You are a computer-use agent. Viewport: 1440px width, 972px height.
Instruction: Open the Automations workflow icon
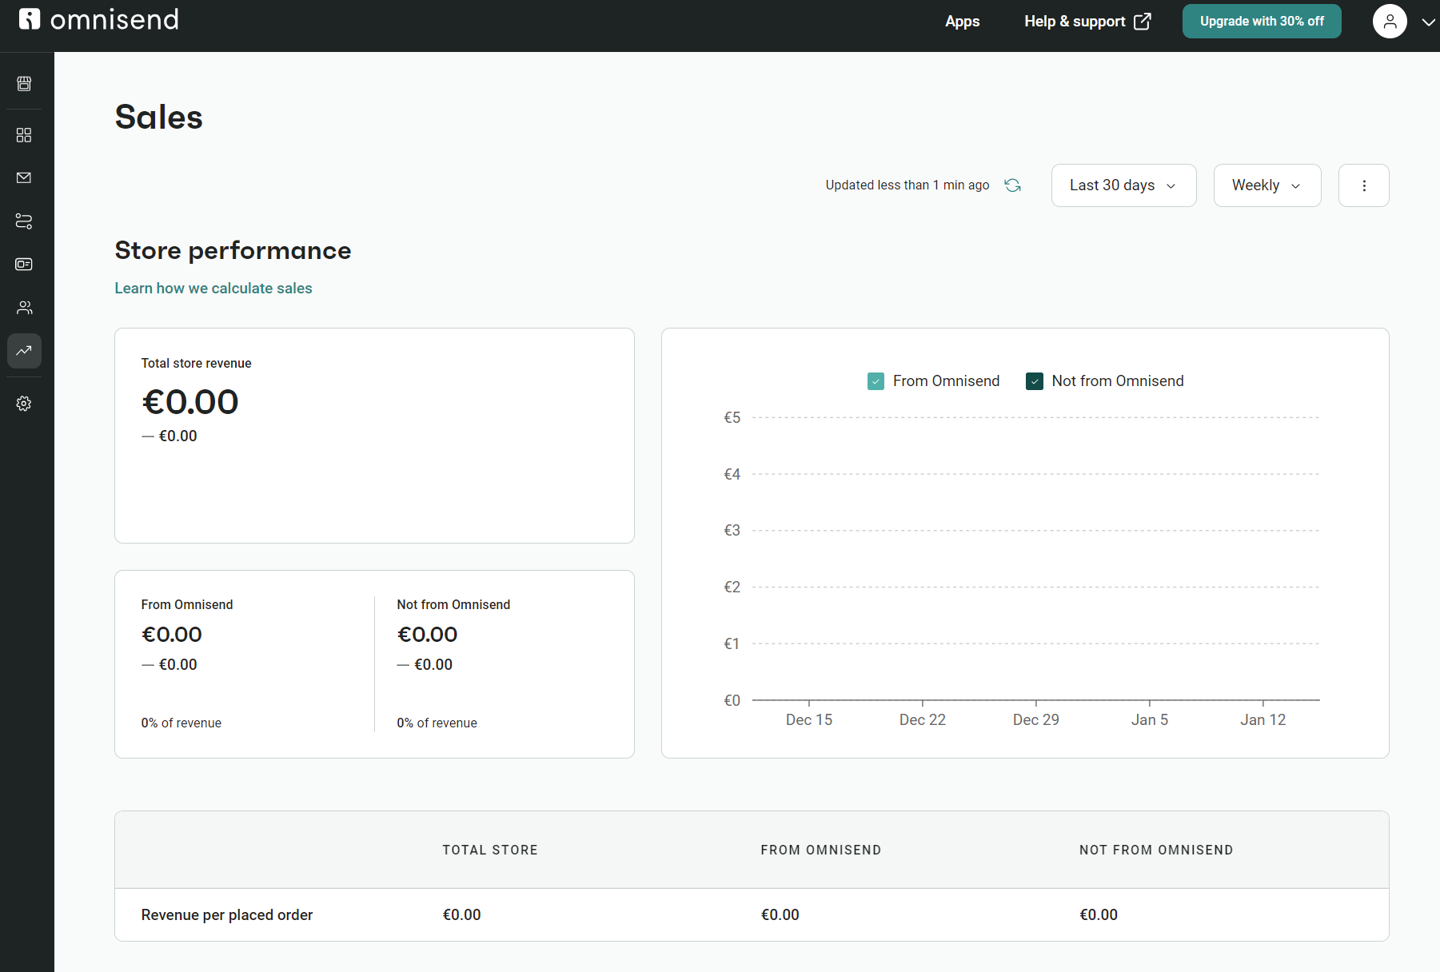point(24,221)
